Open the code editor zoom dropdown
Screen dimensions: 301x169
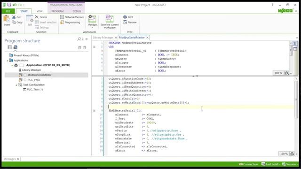point(297,154)
